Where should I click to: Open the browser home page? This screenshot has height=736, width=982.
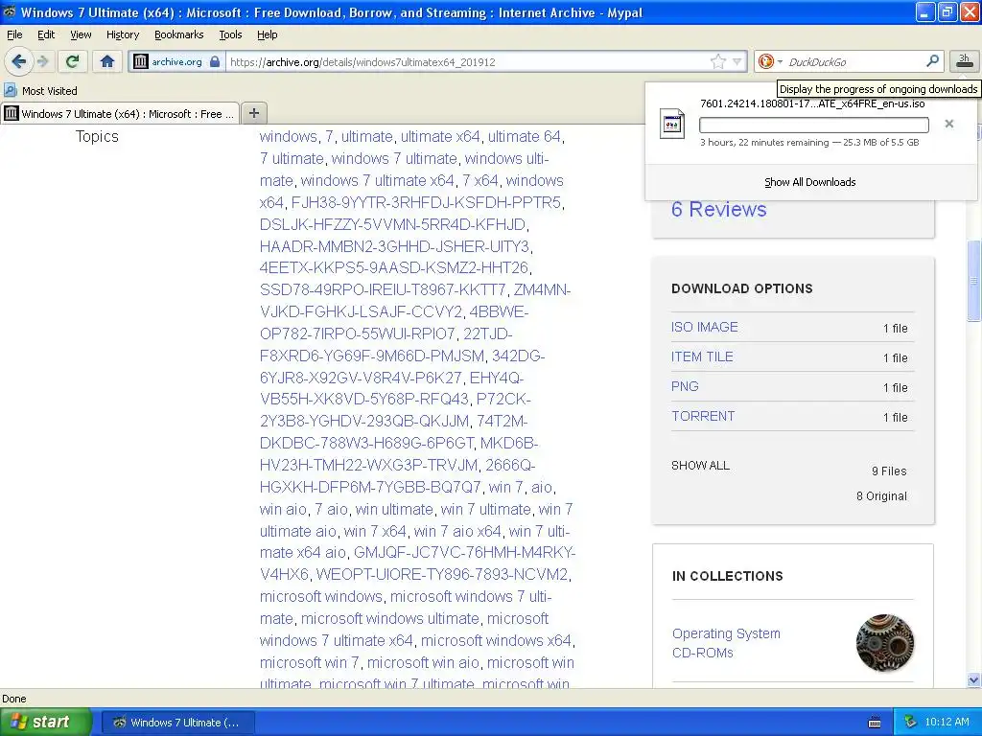click(x=107, y=61)
